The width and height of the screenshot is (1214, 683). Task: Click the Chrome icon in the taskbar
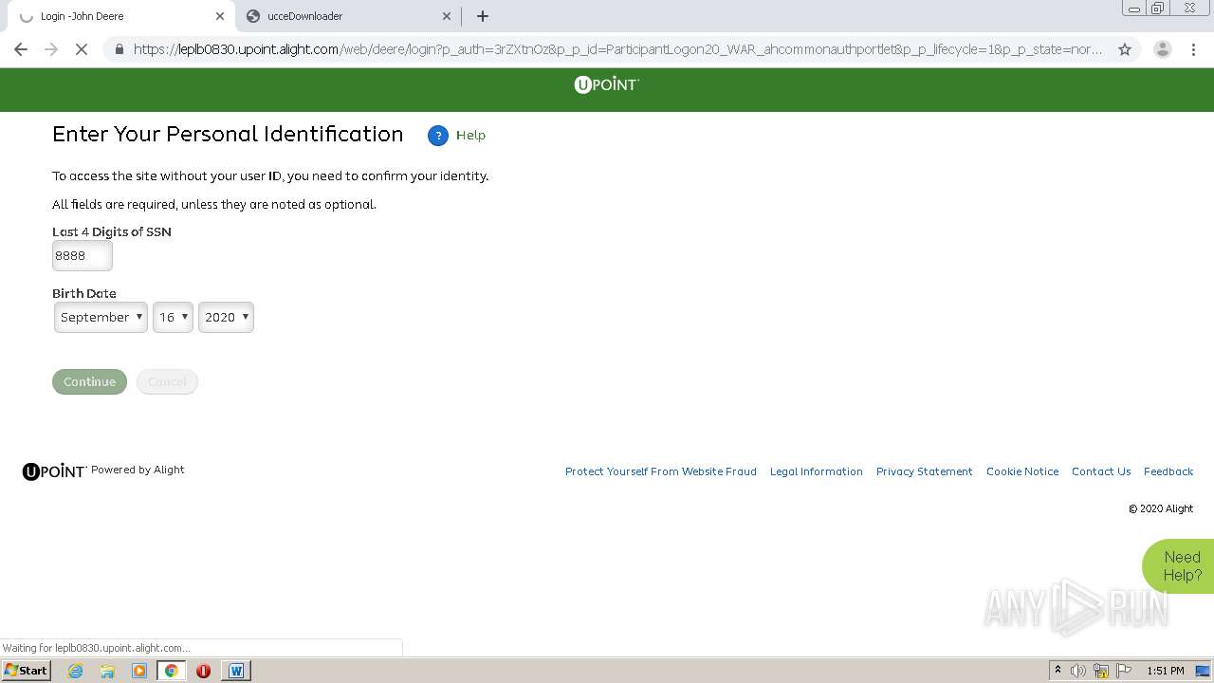pos(172,671)
